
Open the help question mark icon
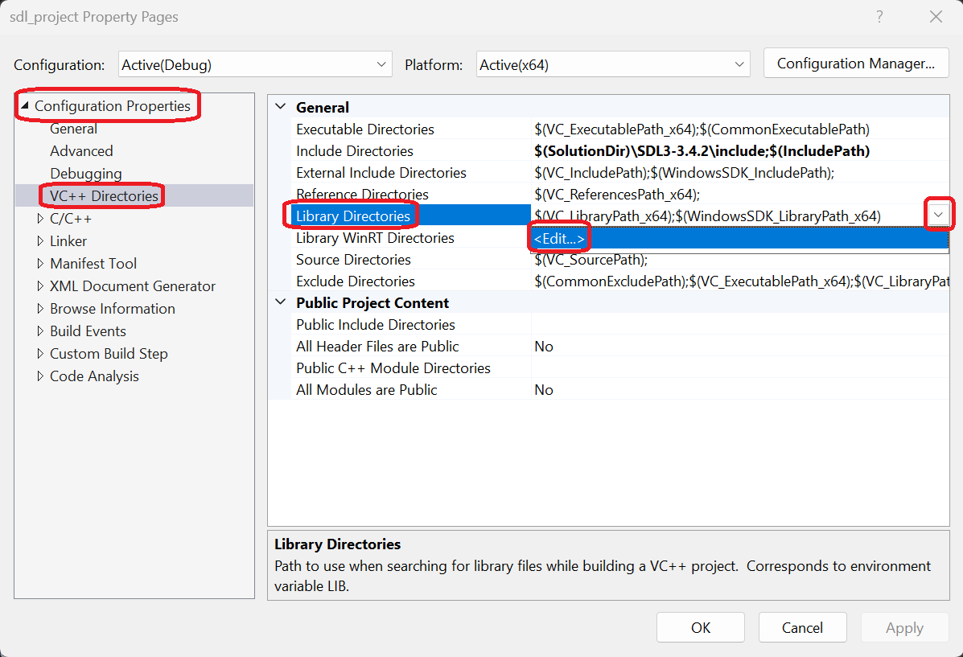[x=879, y=16]
